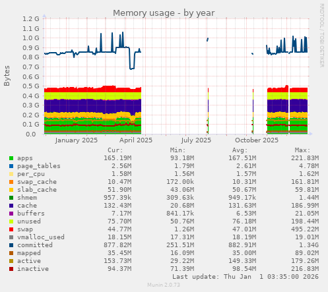Click the 'Last update' timestamp line

click(x=246, y=277)
